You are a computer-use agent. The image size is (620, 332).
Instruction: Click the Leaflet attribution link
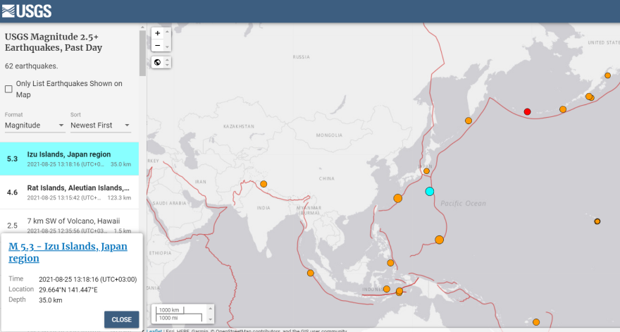tap(154, 330)
